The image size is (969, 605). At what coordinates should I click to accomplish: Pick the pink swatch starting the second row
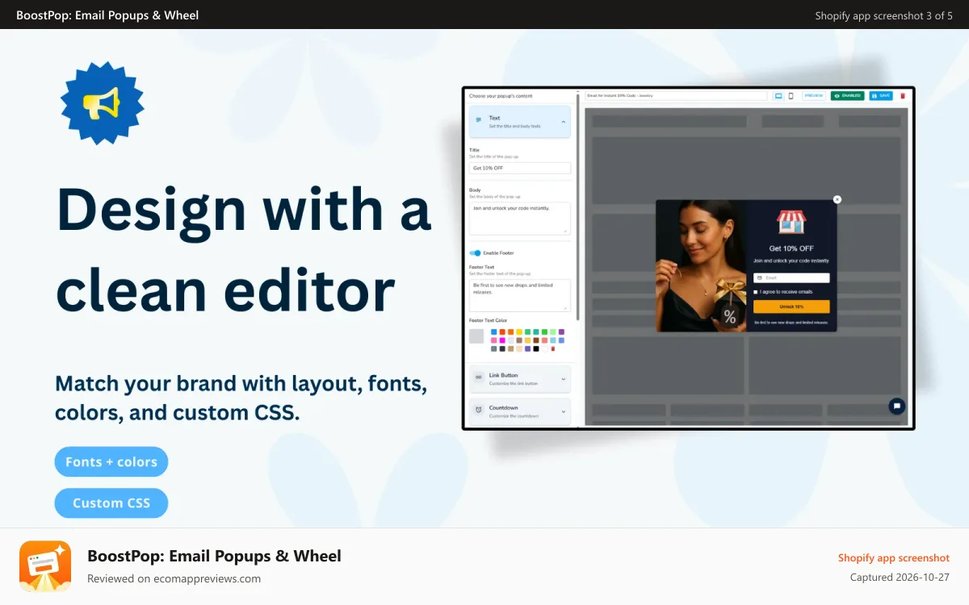coord(494,340)
